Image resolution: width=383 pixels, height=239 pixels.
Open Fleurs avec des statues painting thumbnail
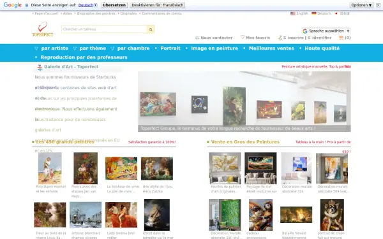pos(86,168)
